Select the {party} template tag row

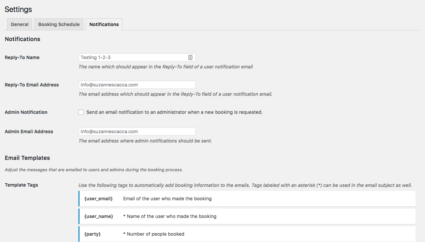click(247, 234)
